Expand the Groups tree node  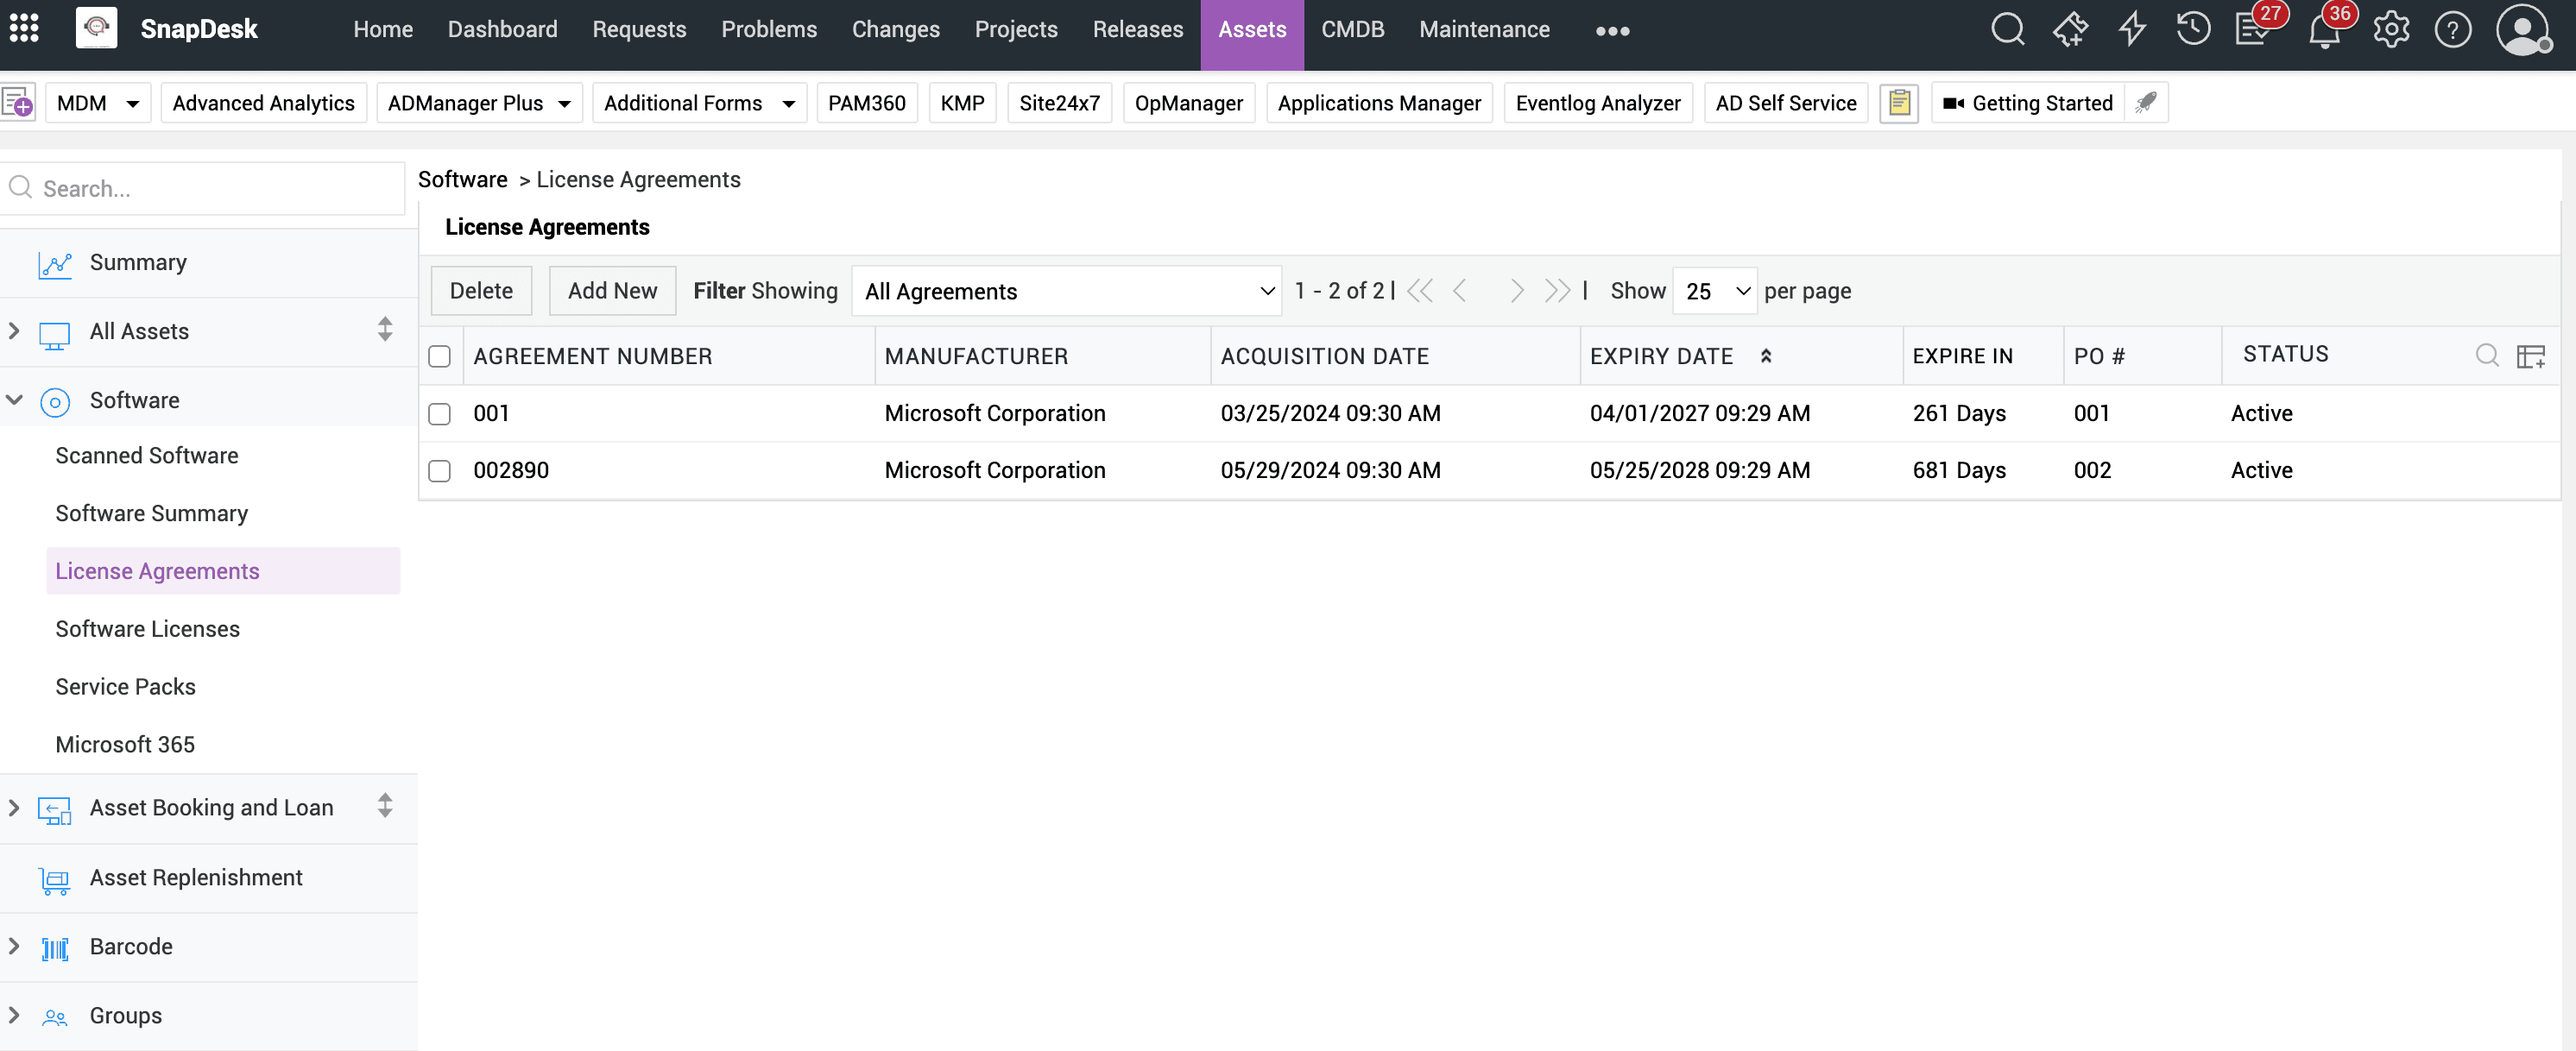coord(14,1014)
